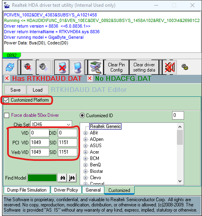Expand the BCM tree node
This screenshot has height=216, width=202.
pyautogui.click(x=85, y=158)
